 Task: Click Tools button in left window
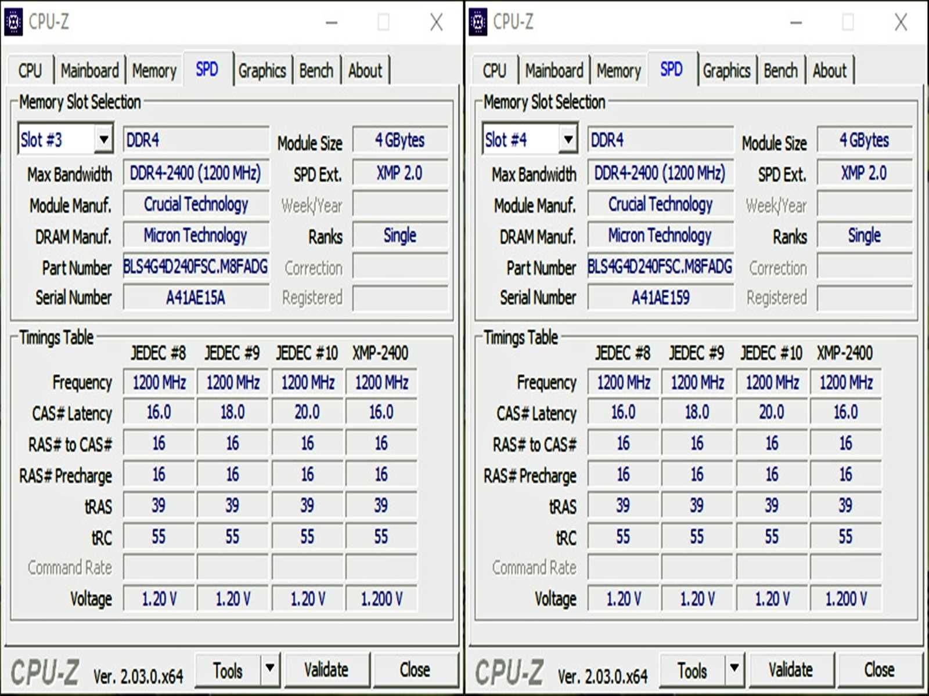coord(228,670)
